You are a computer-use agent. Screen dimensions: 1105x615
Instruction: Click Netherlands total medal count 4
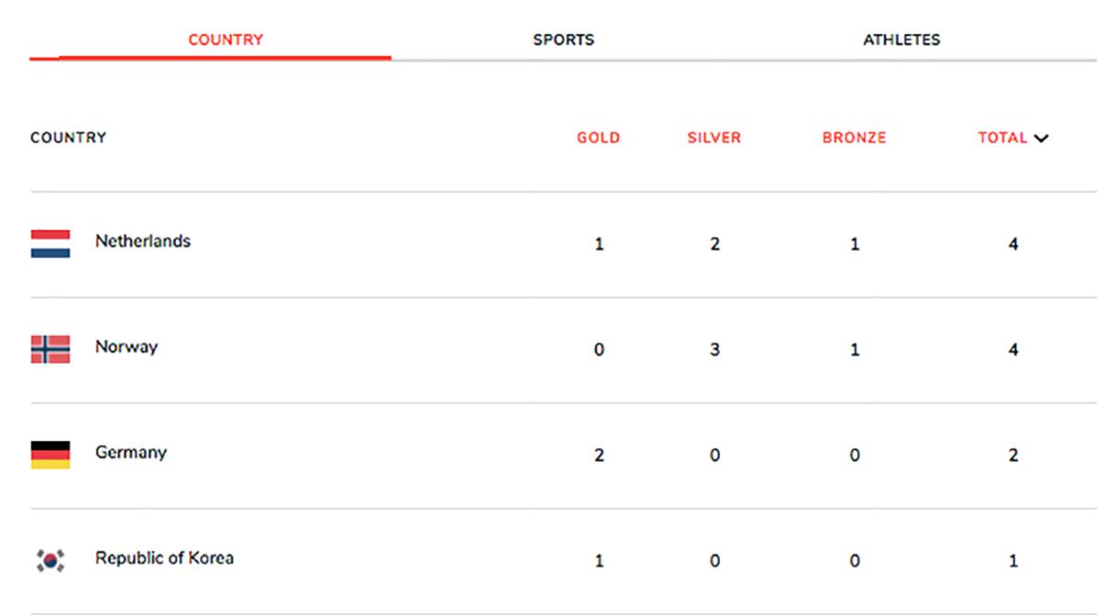tap(1013, 245)
